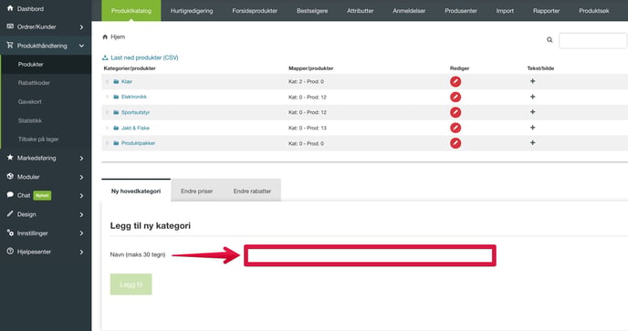Screen dimensions: 628x331
Task: Click the Hjem breadcrumb
Action: point(118,36)
